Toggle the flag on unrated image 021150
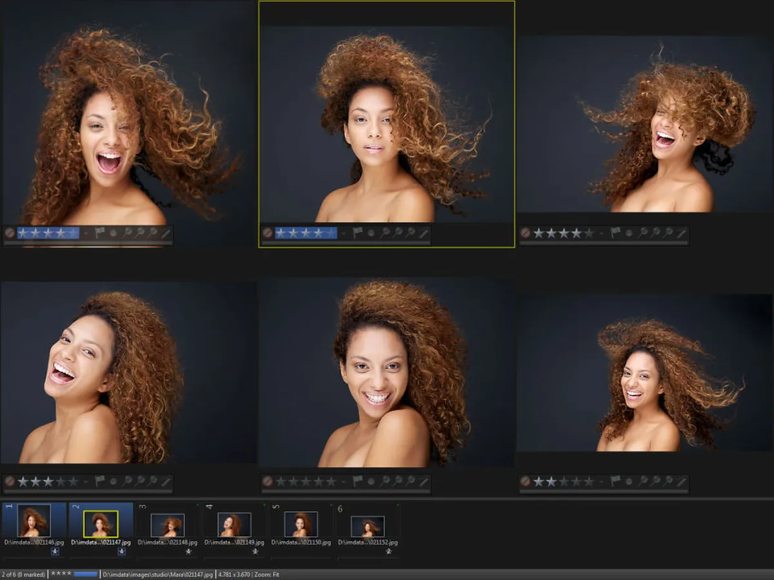774x580 pixels. pyautogui.click(x=357, y=481)
